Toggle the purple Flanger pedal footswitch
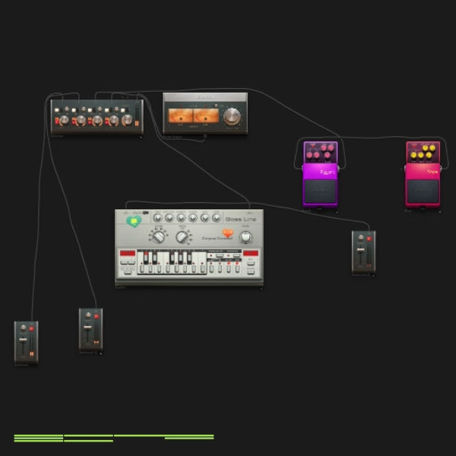The image size is (456, 456). (320, 191)
